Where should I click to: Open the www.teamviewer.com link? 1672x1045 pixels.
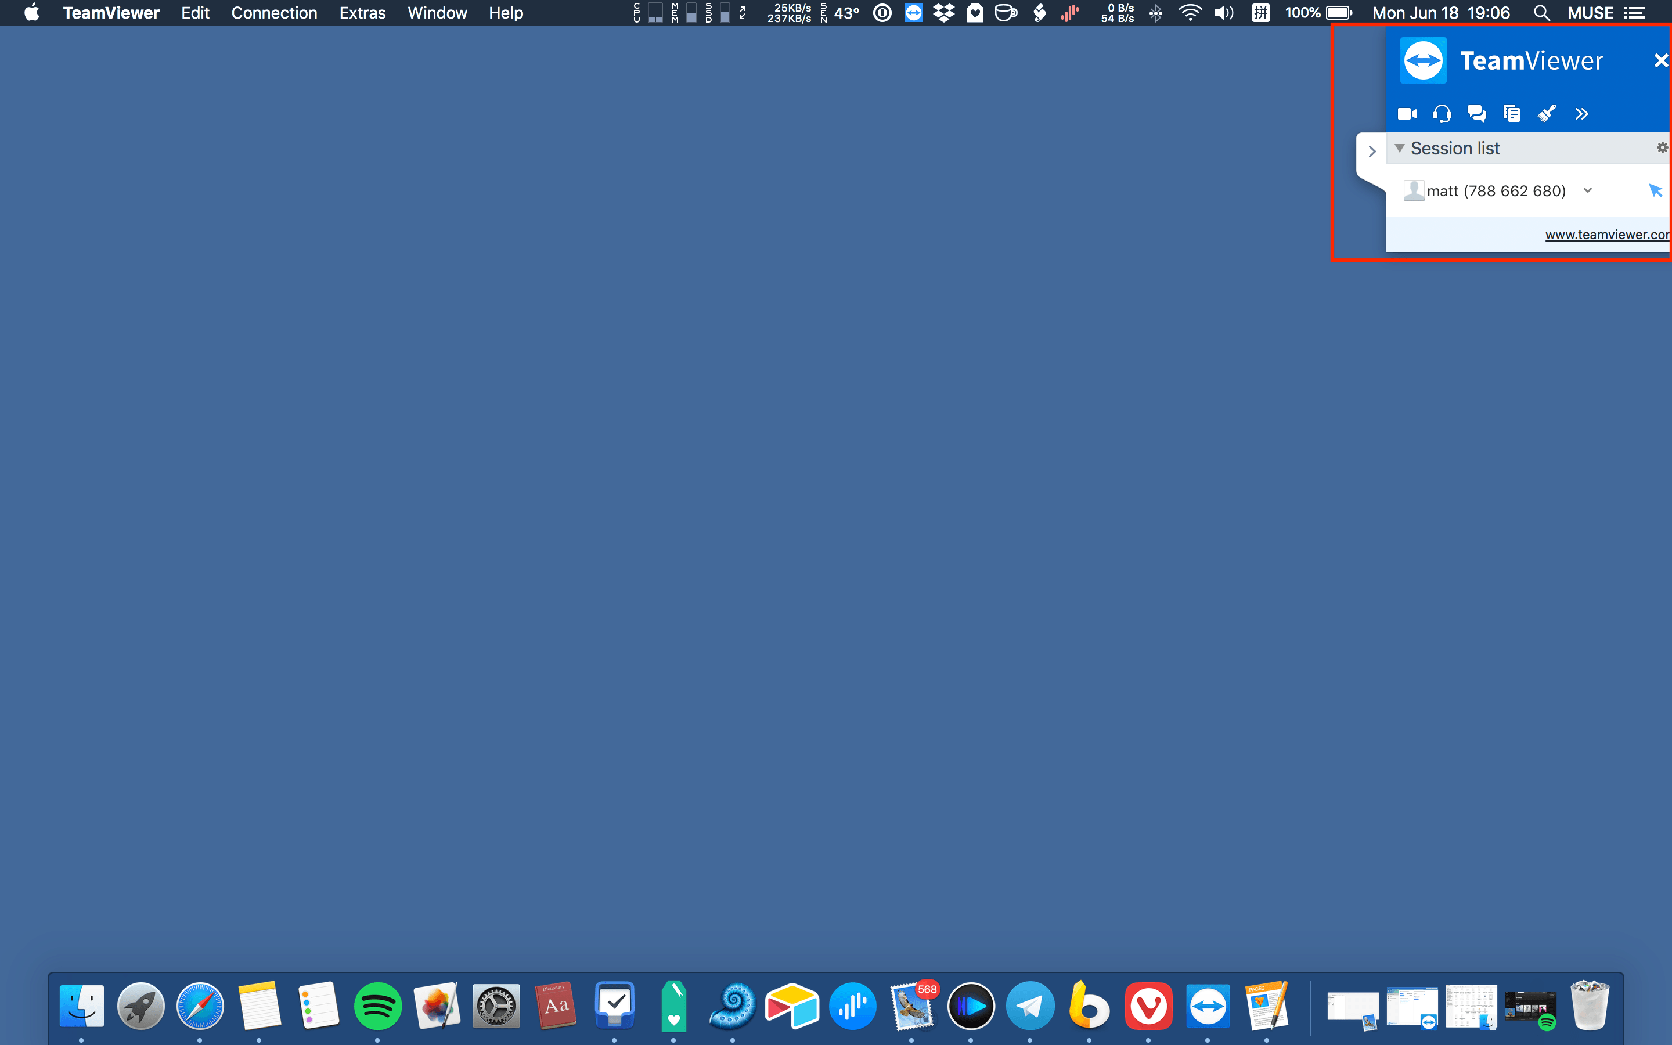coord(1607,235)
